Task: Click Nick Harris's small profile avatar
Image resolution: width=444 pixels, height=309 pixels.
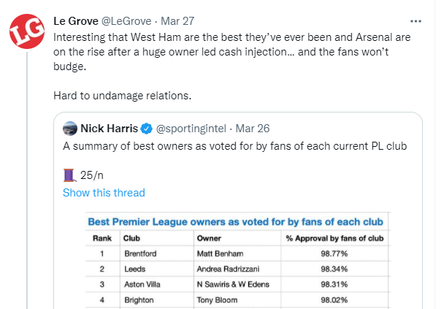Action: tap(70, 129)
